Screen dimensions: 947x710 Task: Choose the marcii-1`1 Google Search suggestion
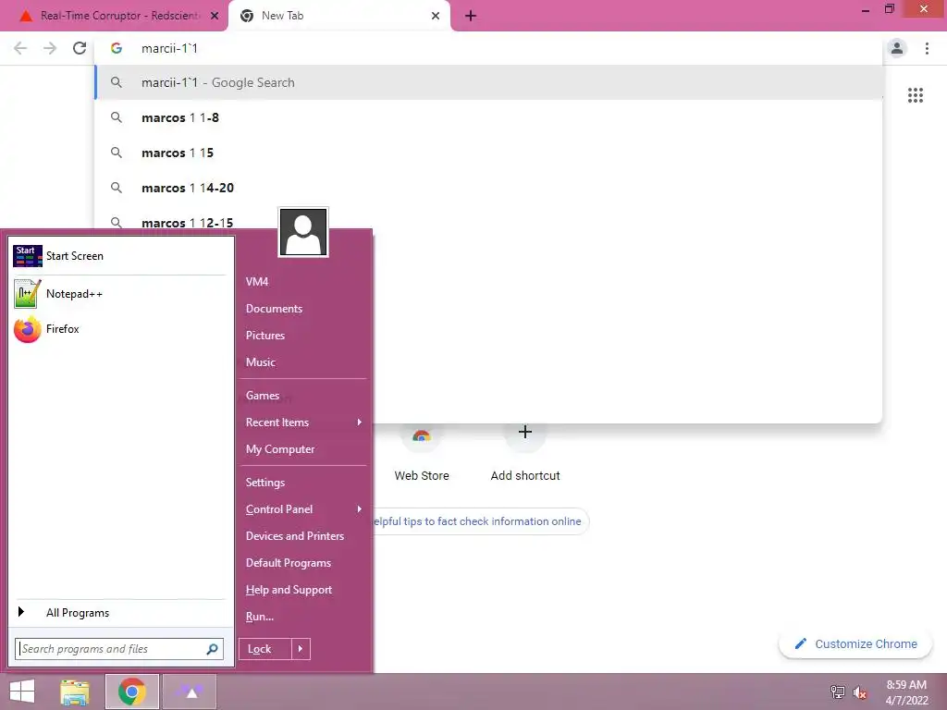488,82
